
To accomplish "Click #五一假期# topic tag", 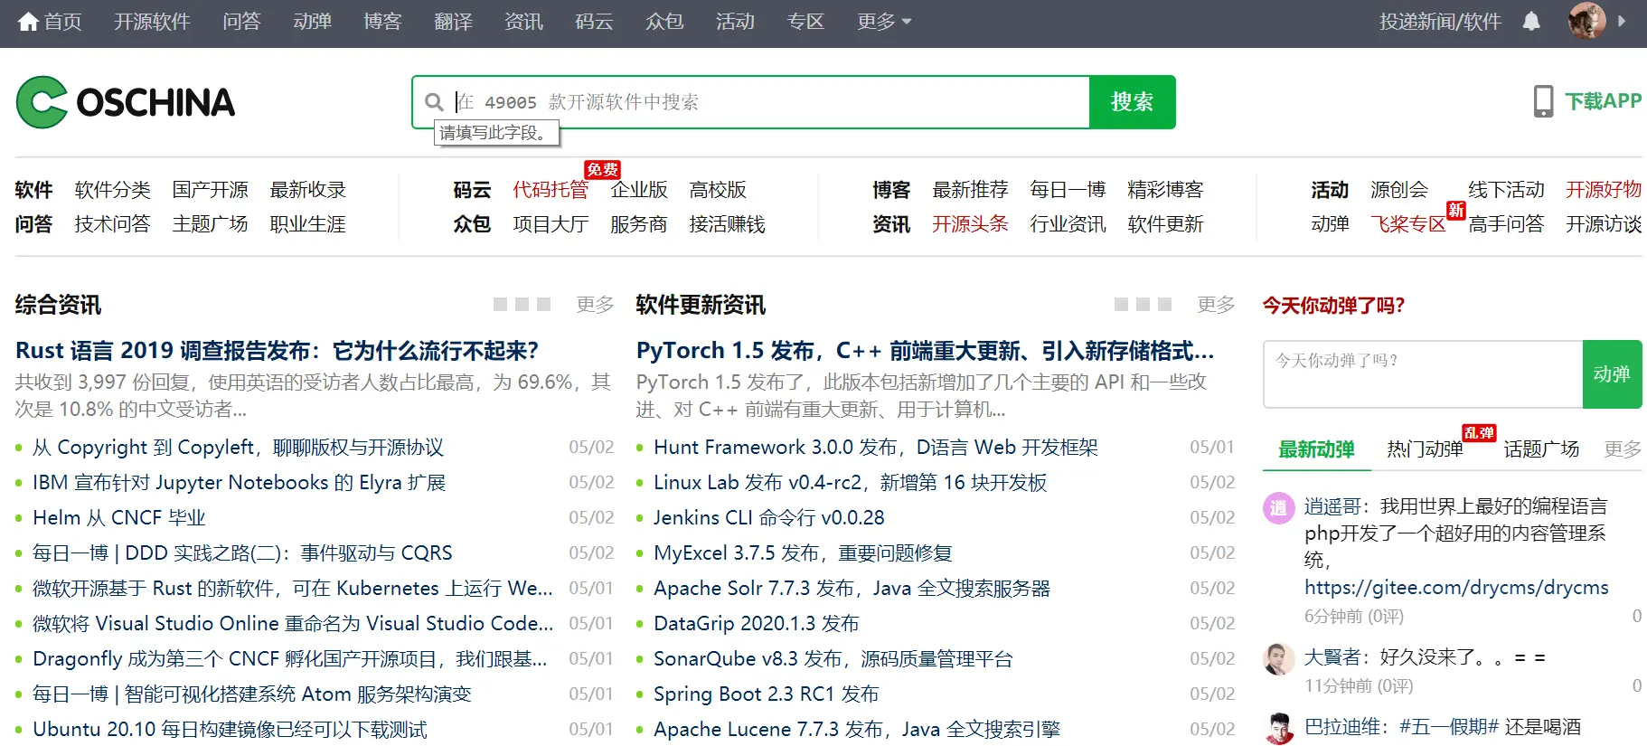I will (x=1449, y=727).
